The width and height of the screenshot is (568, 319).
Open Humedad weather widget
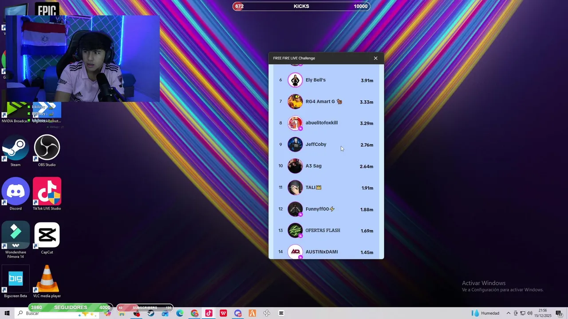pyautogui.click(x=486, y=313)
